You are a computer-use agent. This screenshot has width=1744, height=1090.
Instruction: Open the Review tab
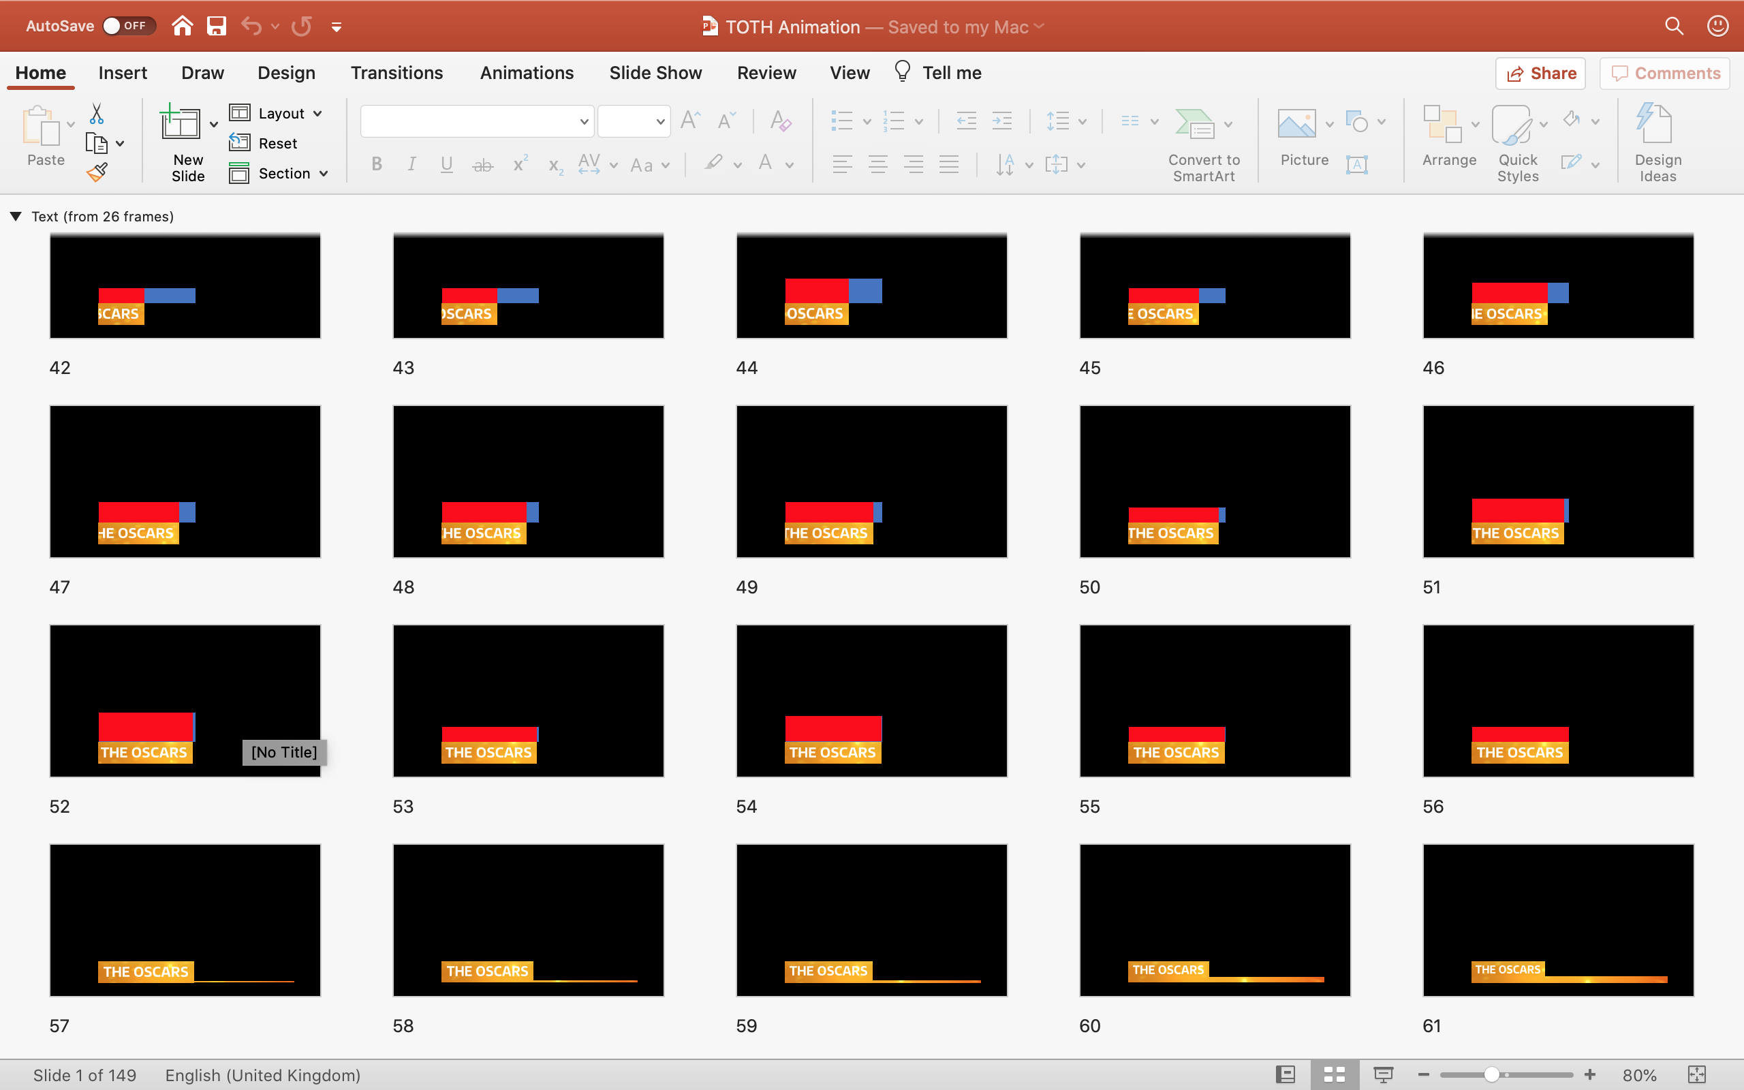(766, 73)
